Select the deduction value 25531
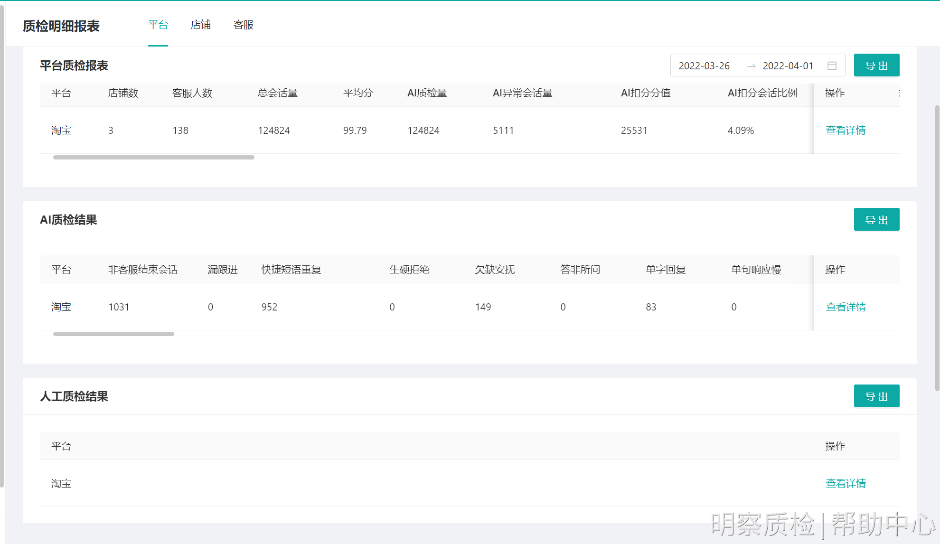 pos(634,131)
